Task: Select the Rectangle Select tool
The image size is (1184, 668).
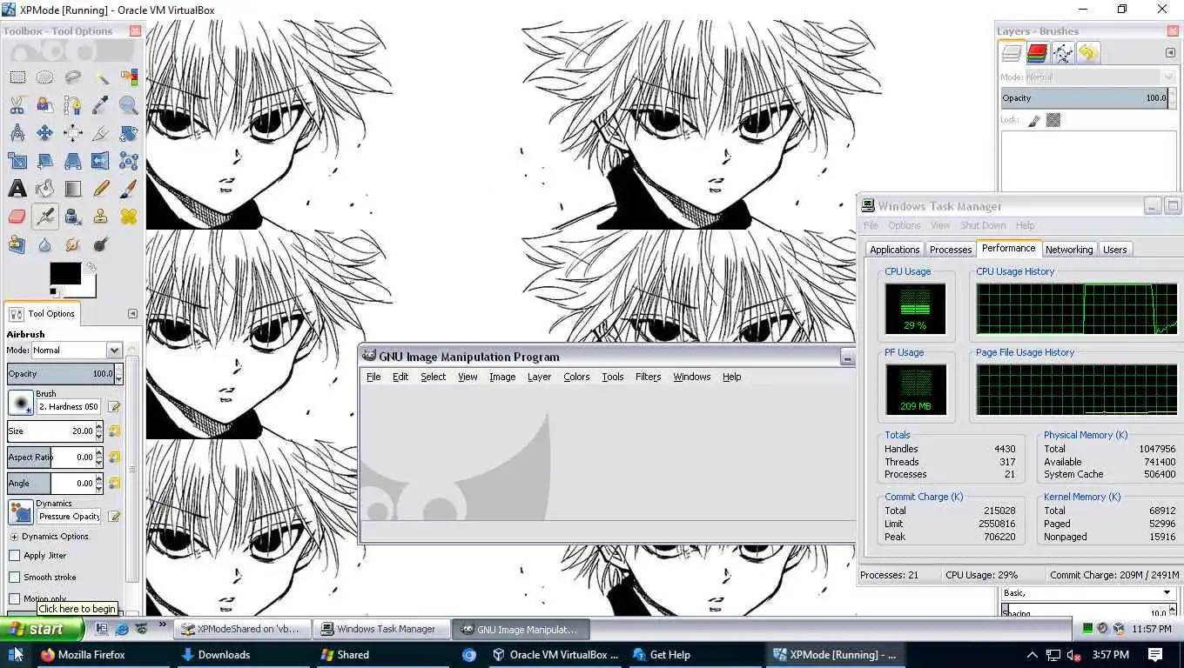Action: click(17, 77)
